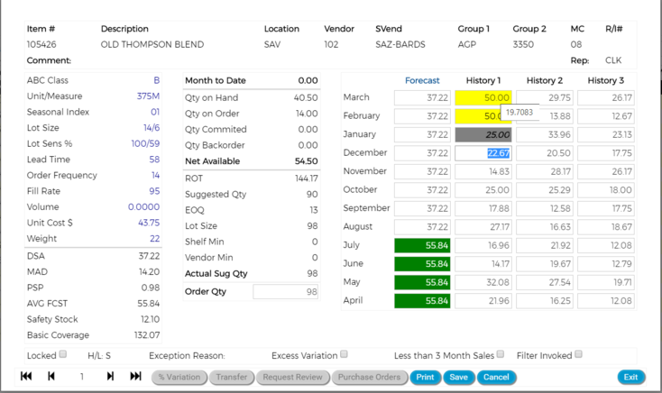Cancel the current edits
662x393 pixels.
pos(495,378)
